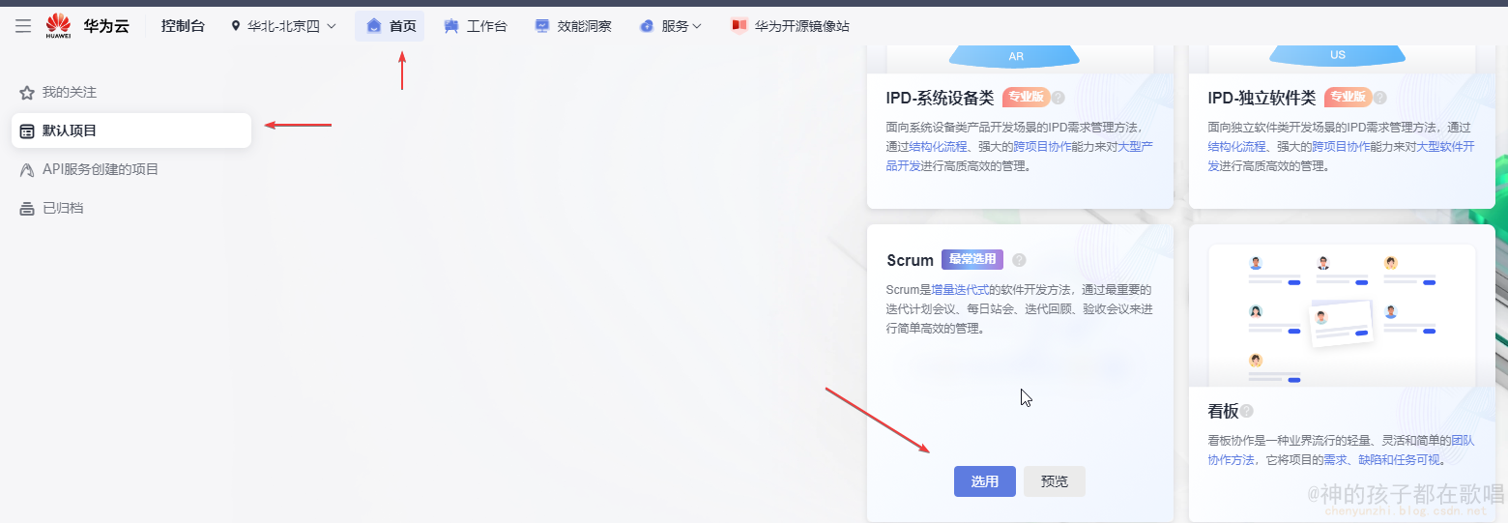1508x523 pixels.
Task: Click the Huawei logo
Action: [x=58, y=26]
